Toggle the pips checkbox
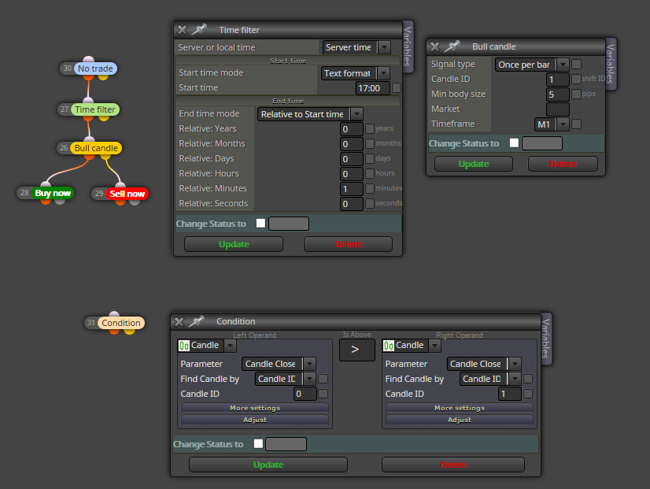The image size is (650, 489). (x=576, y=94)
